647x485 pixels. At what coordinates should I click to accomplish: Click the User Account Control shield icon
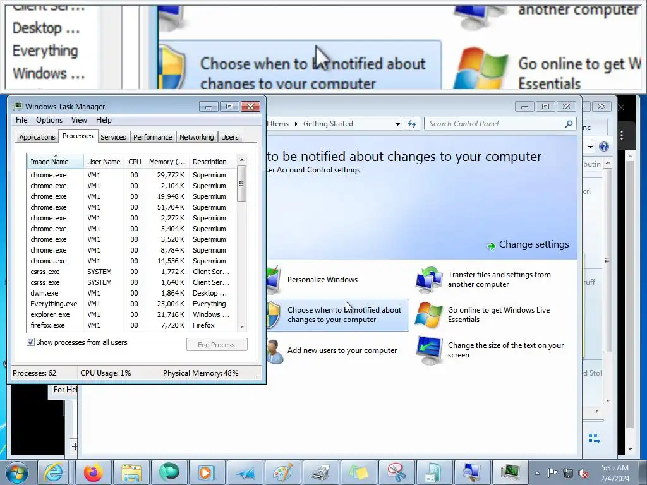[x=273, y=315]
